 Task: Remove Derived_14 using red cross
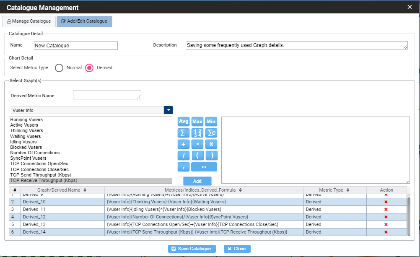(386, 232)
